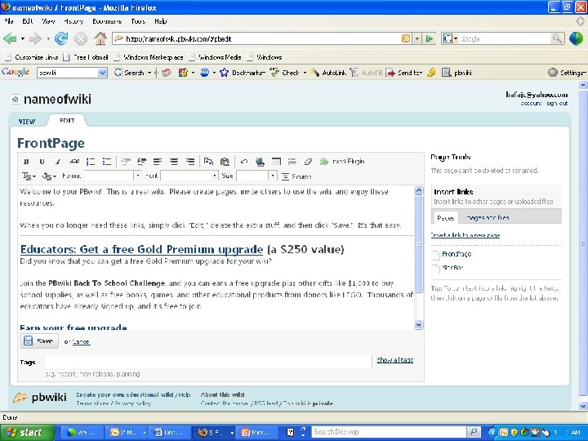The width and height of the screenshot is (588, 441).
Task: Apply strikethrough formatting in the editor
Action: 74,162
